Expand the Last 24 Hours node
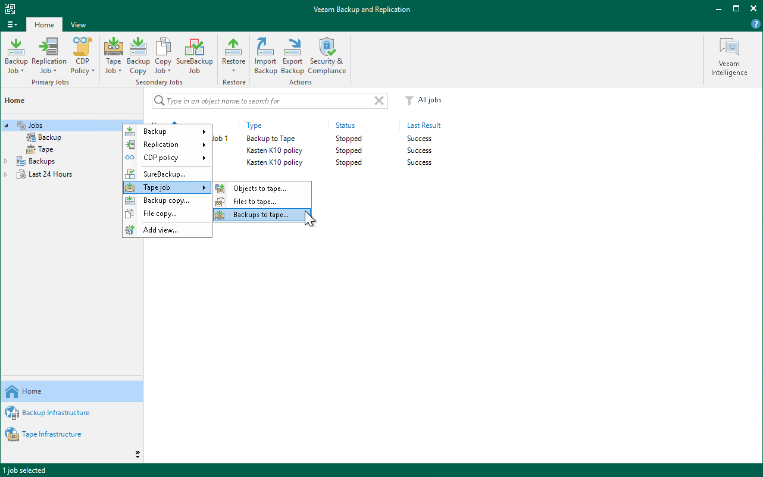 (7, 174)
